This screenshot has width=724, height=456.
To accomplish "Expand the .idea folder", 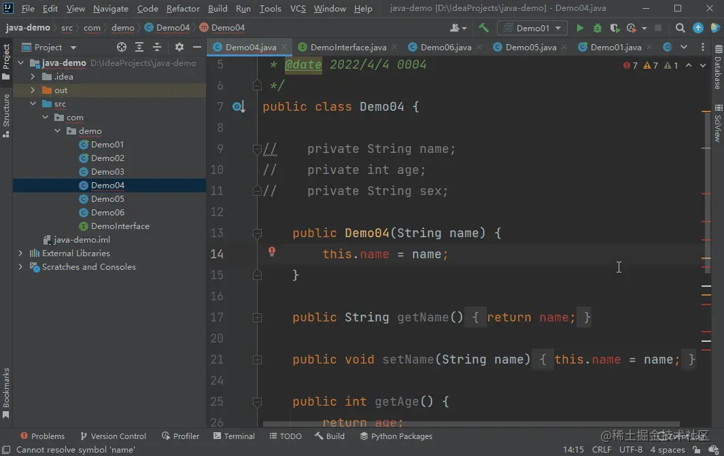I will (33, 77).
